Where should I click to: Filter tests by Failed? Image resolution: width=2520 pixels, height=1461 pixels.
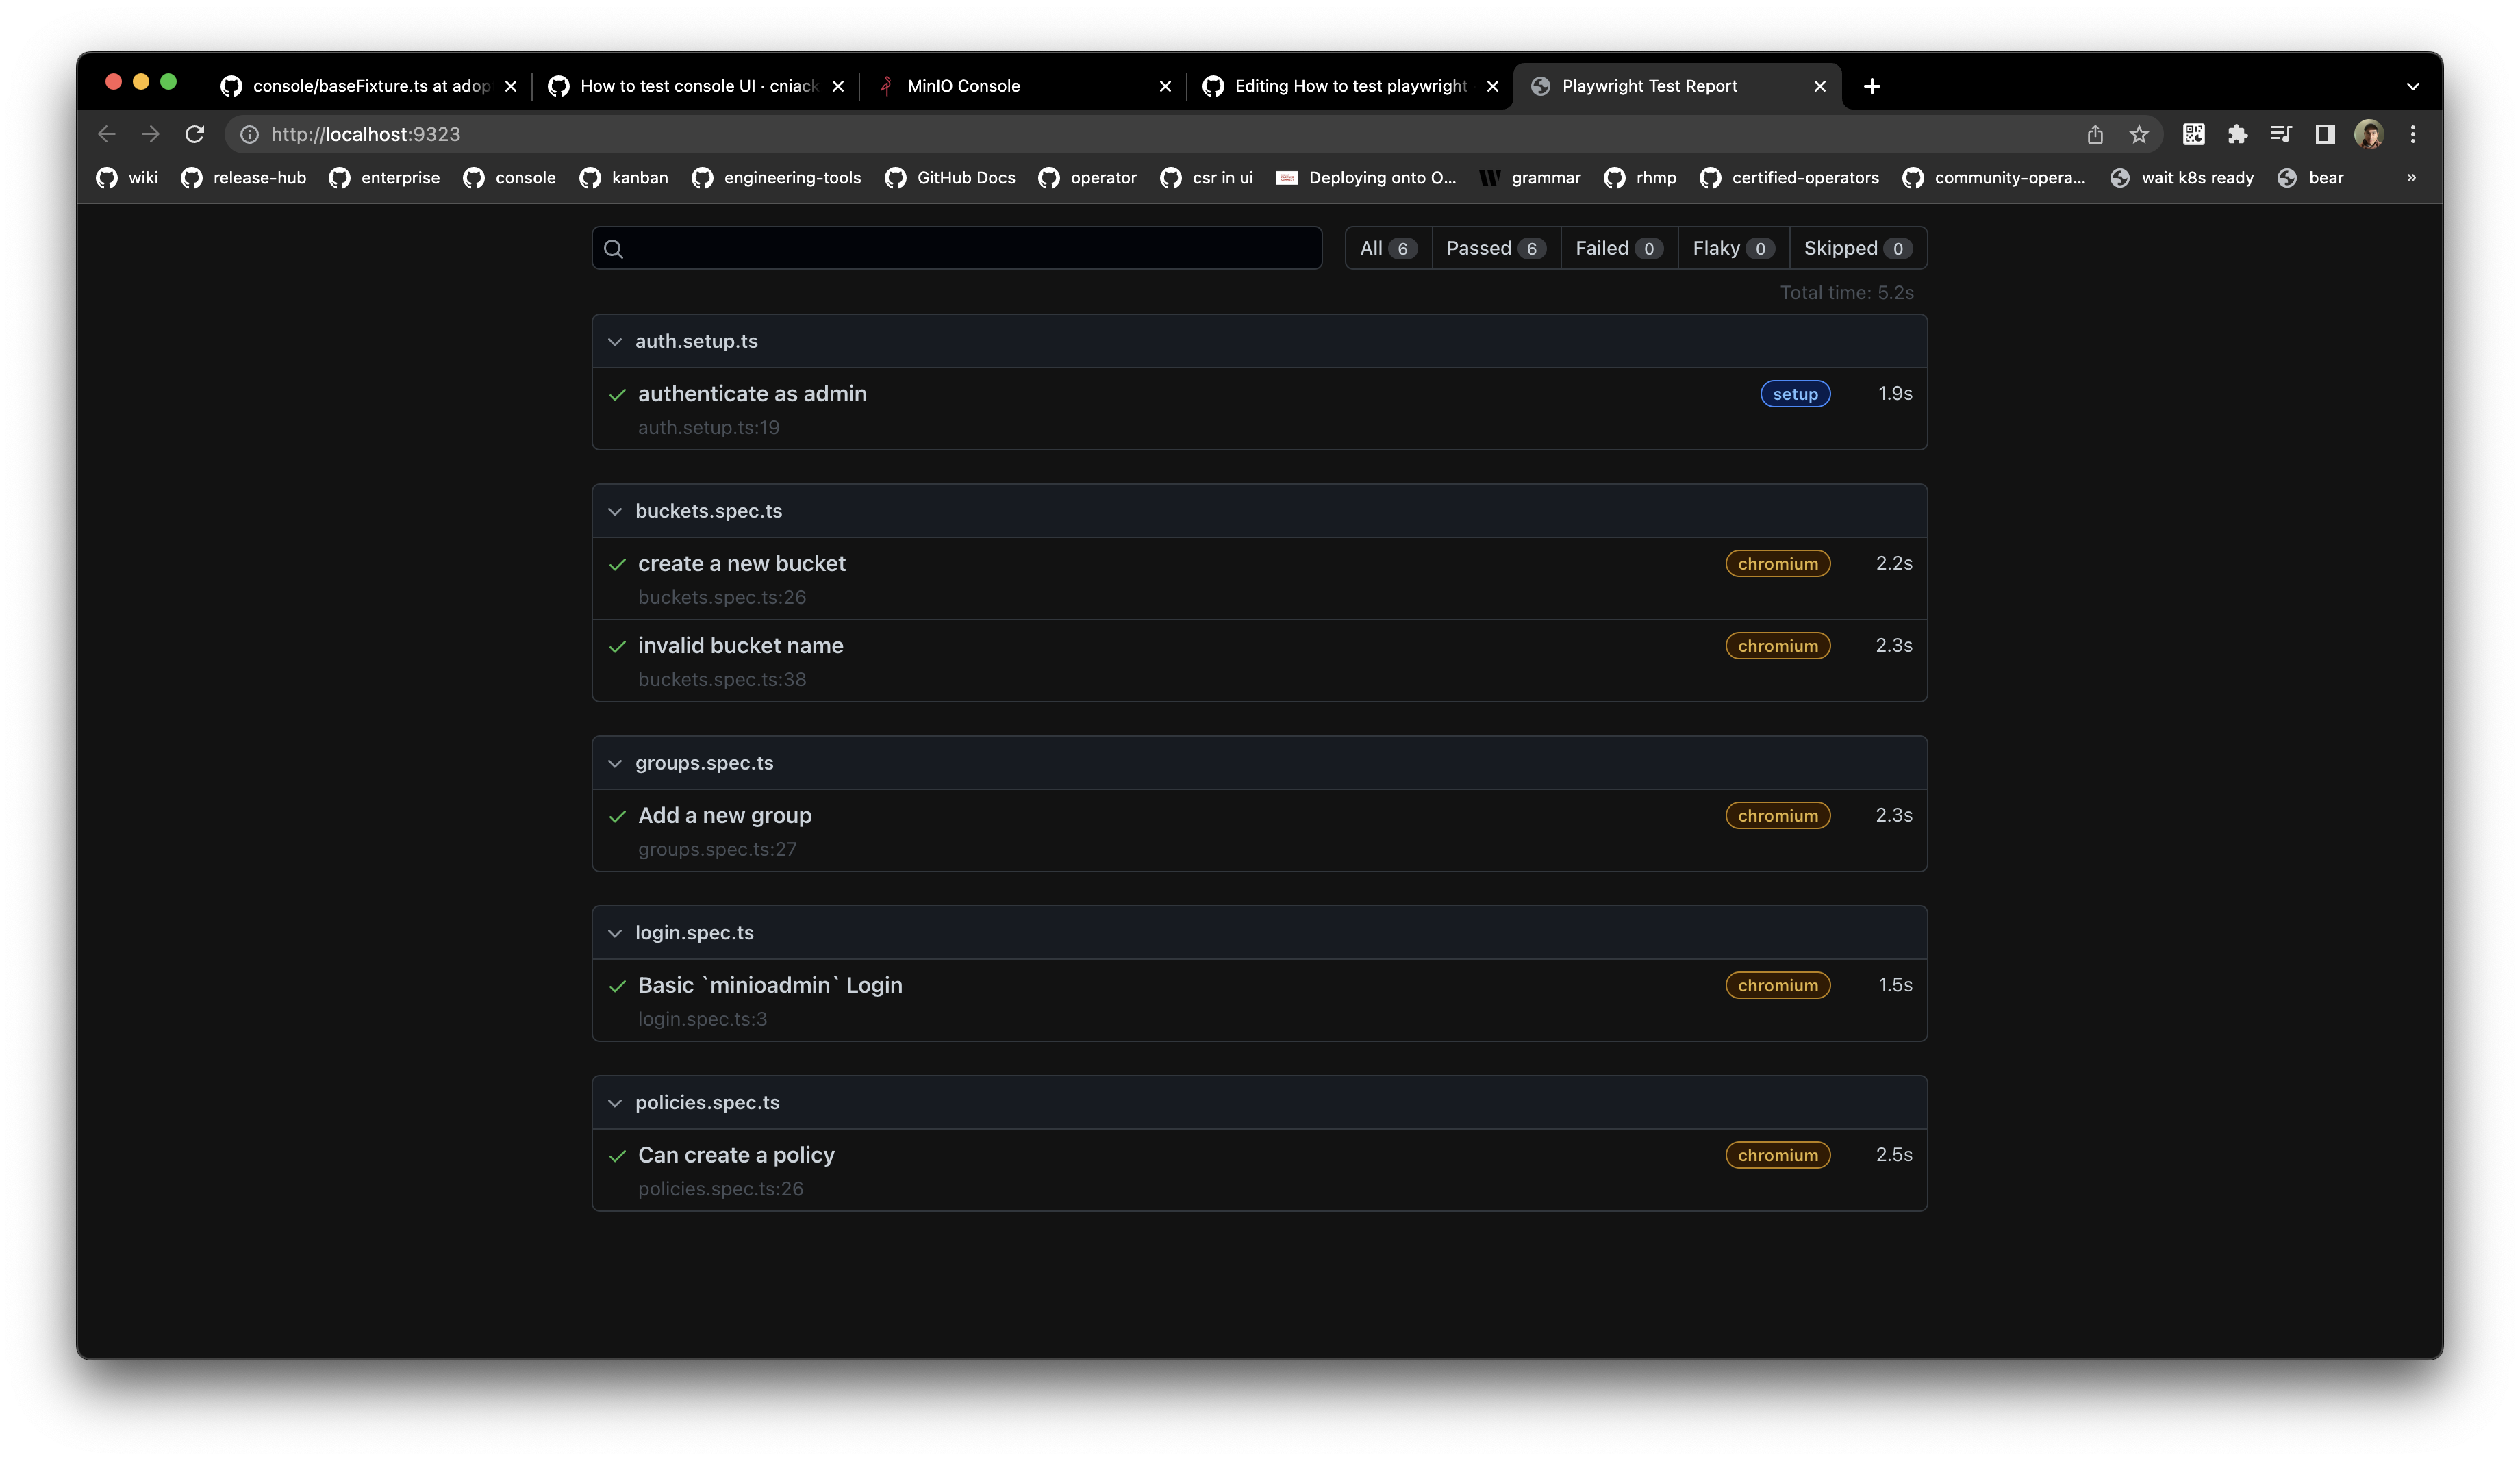tap(1617, 248)
